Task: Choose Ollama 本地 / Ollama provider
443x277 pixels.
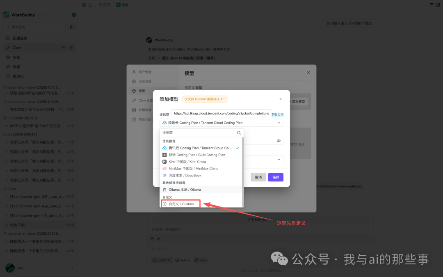Action: (x=201, y=190)
